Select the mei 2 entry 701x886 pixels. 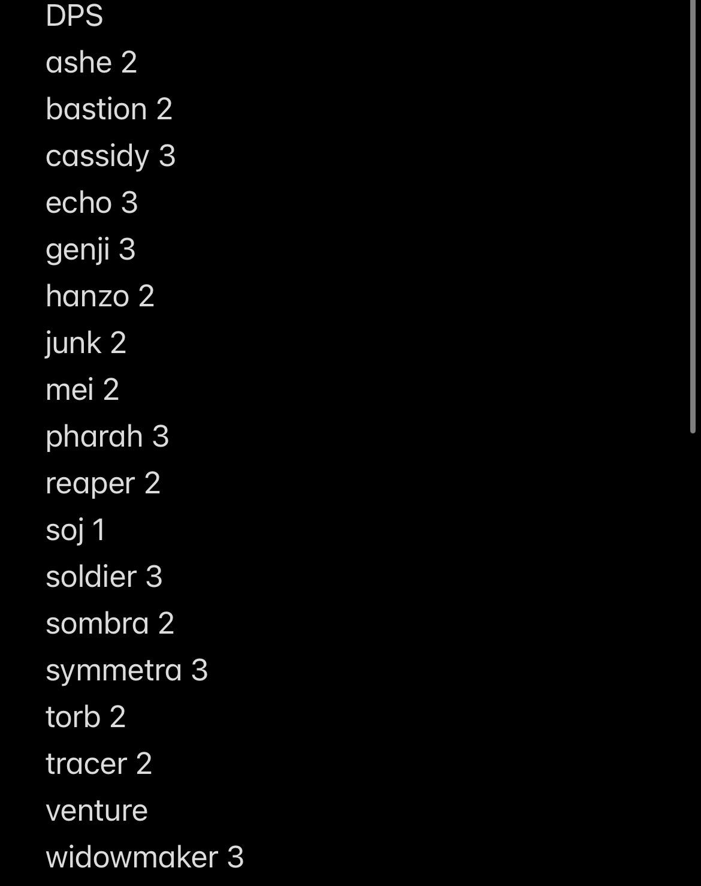pyautogui.click(x=82, y=390)
